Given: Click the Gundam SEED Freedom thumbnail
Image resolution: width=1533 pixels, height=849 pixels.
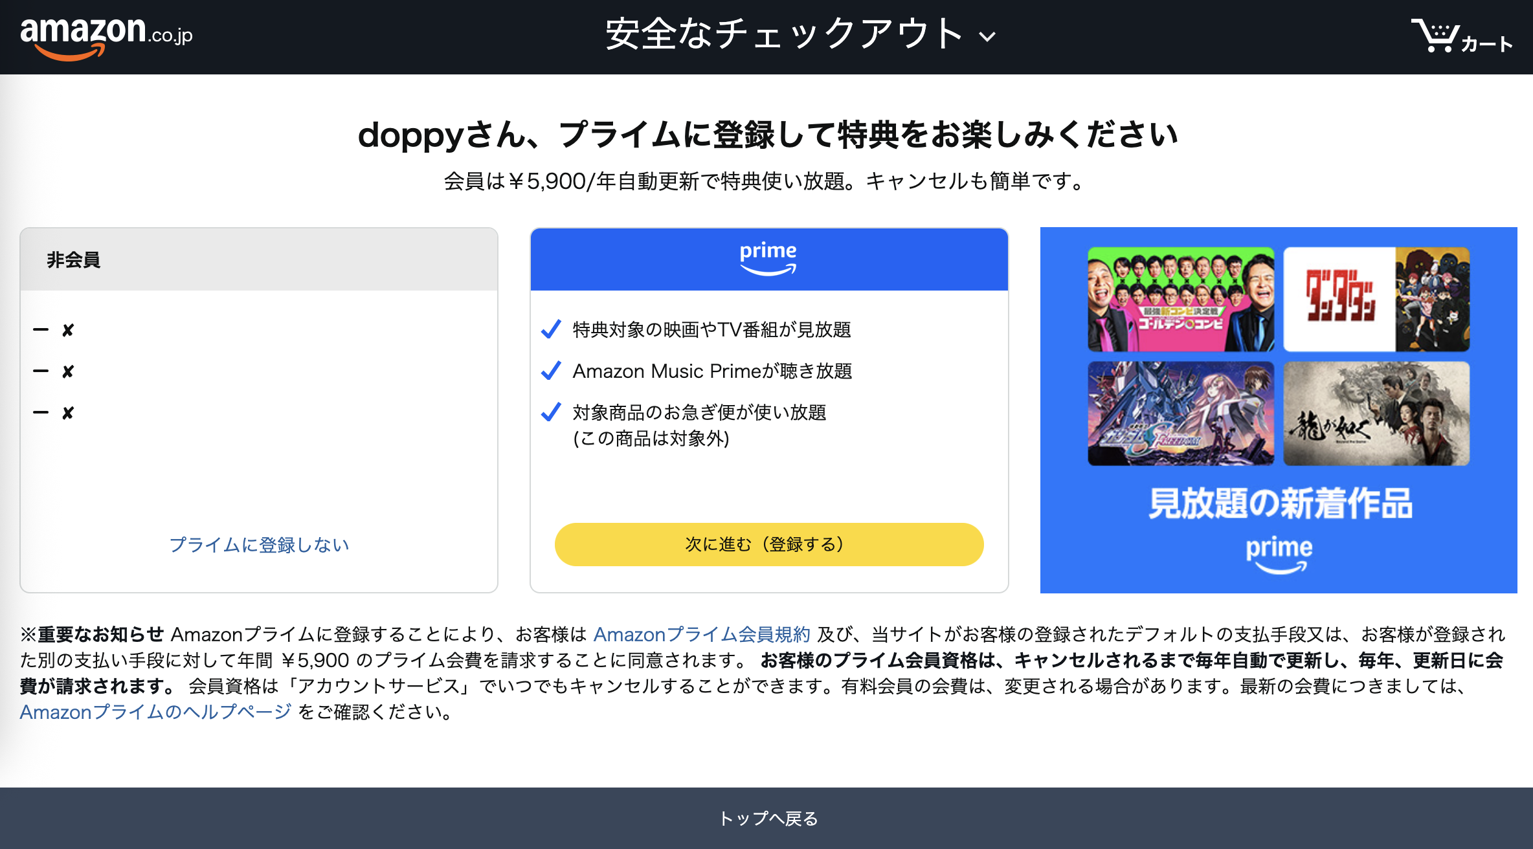Looking at the screenshot, I should 1181,413.
